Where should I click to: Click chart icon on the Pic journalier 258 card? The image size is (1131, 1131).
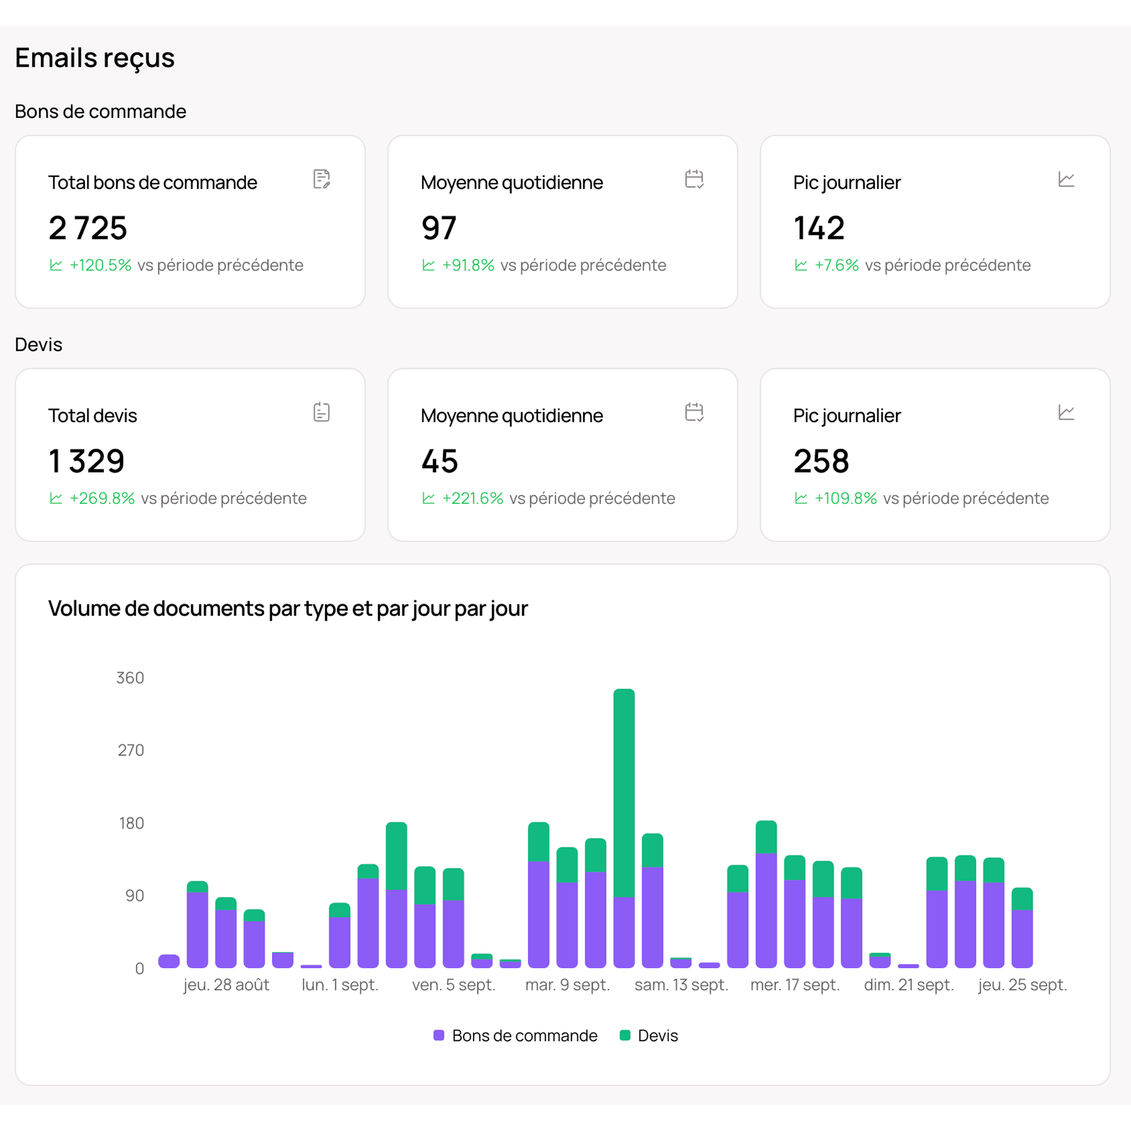coord(1066,412)
